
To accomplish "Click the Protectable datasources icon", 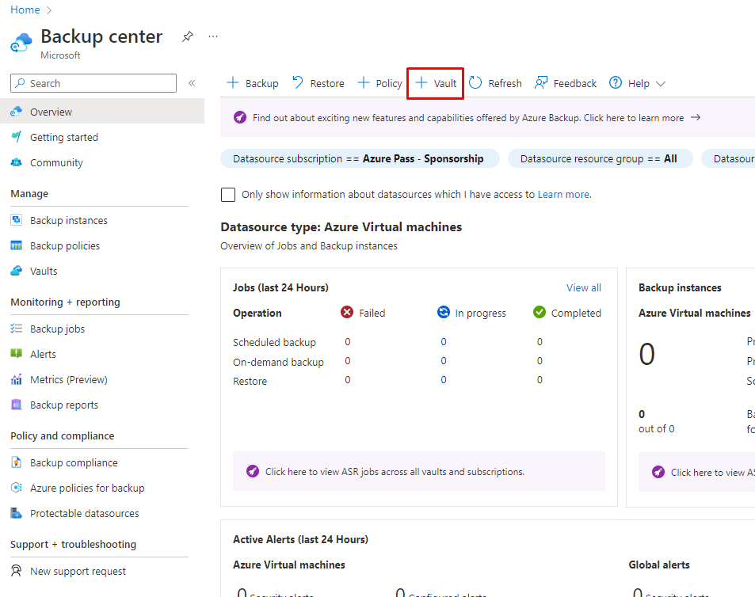I will click(17, 513).
